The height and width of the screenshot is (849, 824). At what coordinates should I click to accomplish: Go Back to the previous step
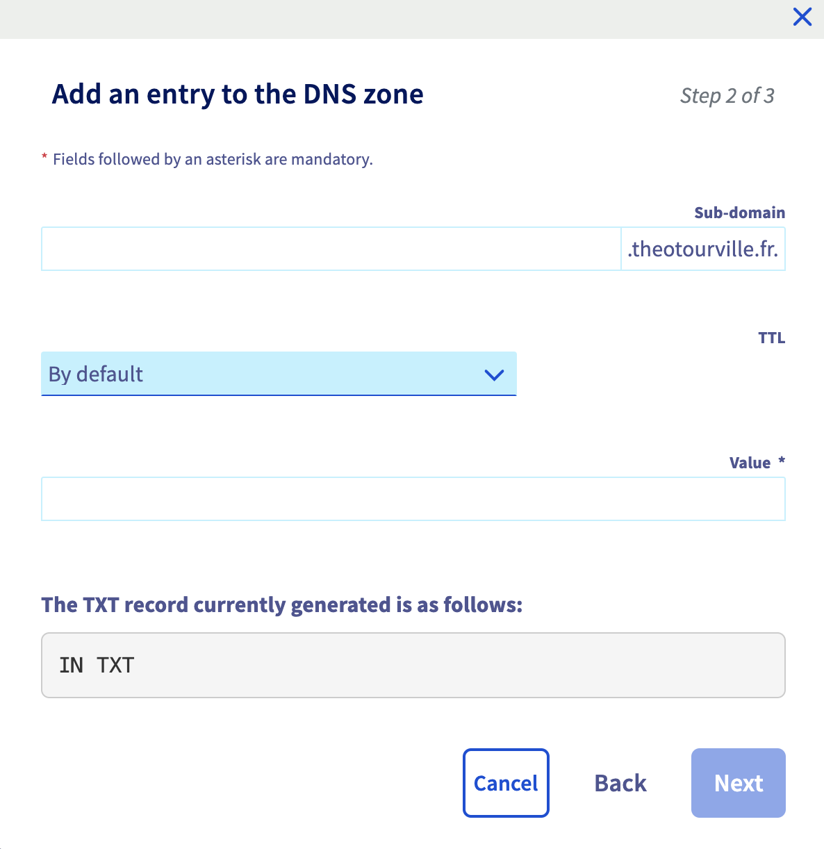tap(620, 783)
